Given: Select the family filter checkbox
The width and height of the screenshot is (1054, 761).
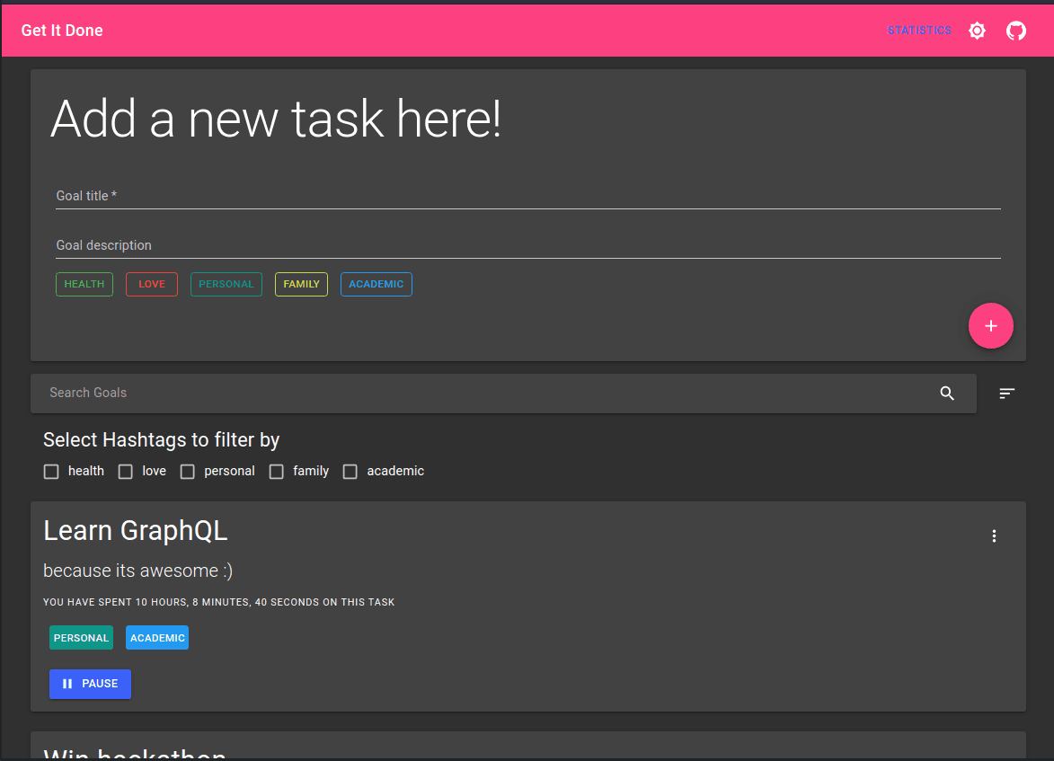Looking at the screenshot, I should [277, 472].
